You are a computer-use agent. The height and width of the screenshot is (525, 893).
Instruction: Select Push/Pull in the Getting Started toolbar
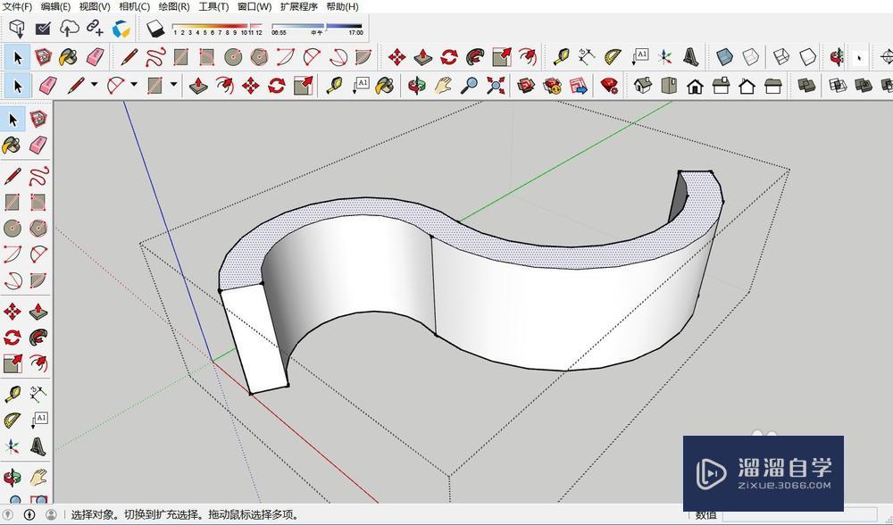197,86
